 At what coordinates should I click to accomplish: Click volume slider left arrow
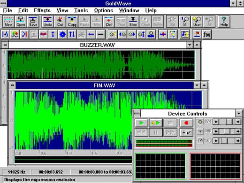pyautogui.click(x=216, y=122)
